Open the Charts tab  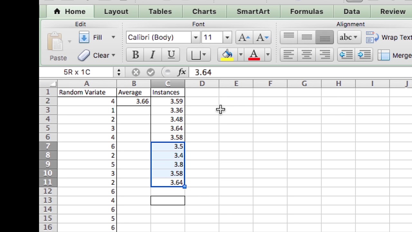coord(204,12)
